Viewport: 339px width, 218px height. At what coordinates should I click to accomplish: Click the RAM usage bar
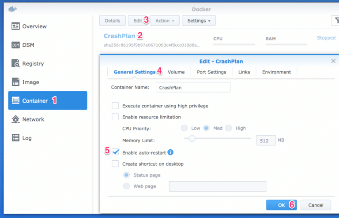point(286,44)
